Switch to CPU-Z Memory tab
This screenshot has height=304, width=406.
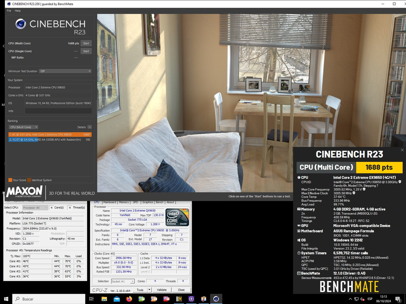[x=124, y=202]
